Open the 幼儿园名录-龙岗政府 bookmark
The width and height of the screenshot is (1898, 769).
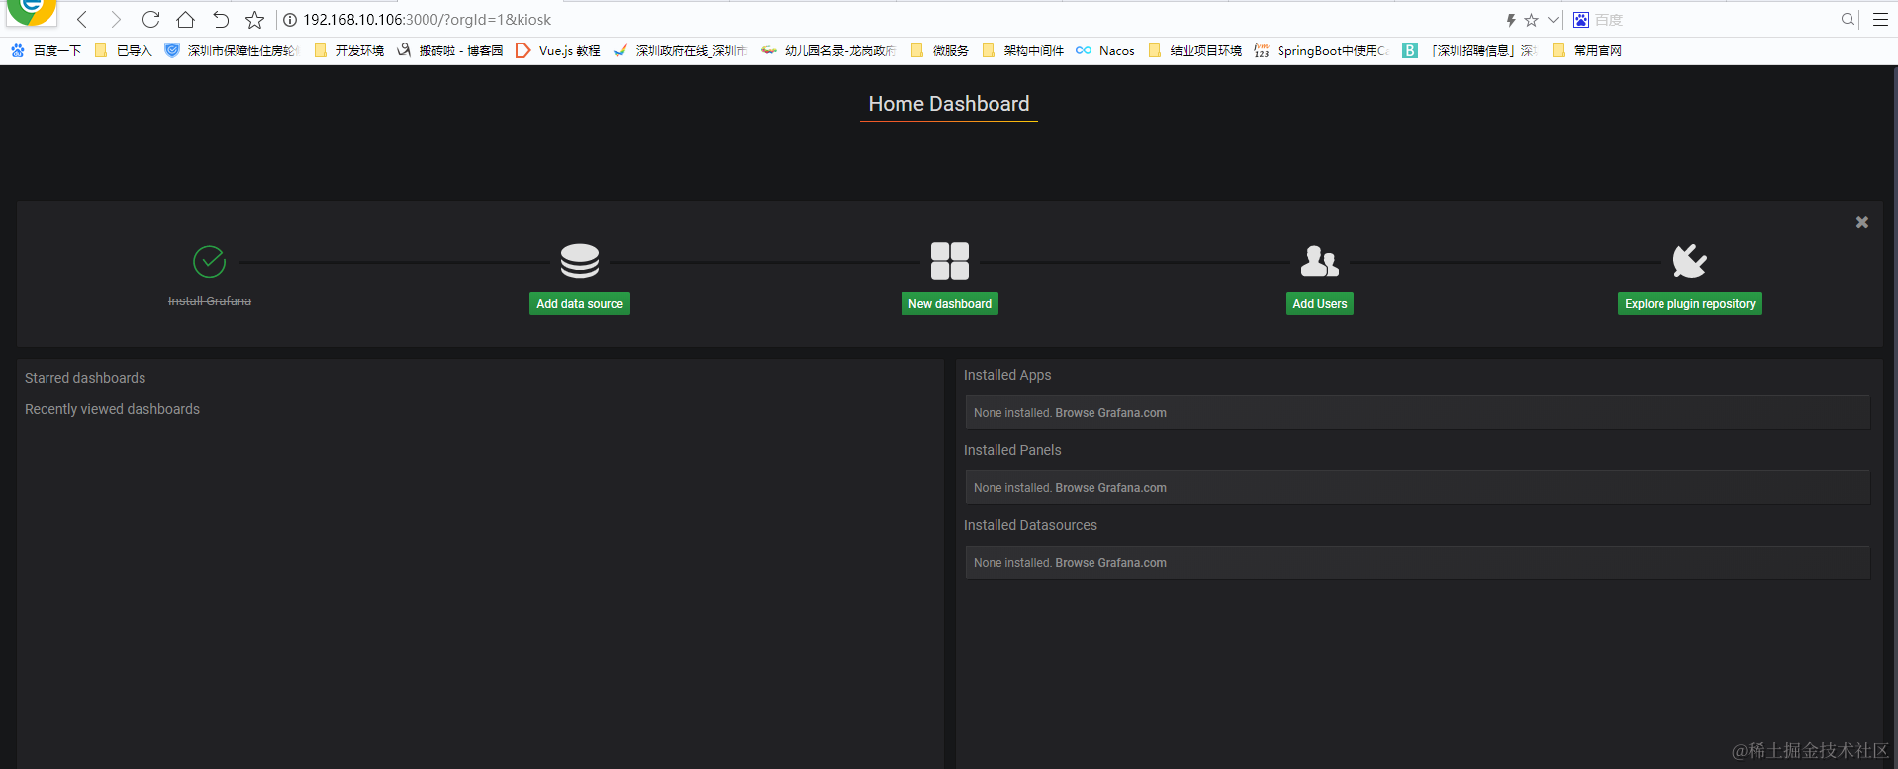[828, 50]
